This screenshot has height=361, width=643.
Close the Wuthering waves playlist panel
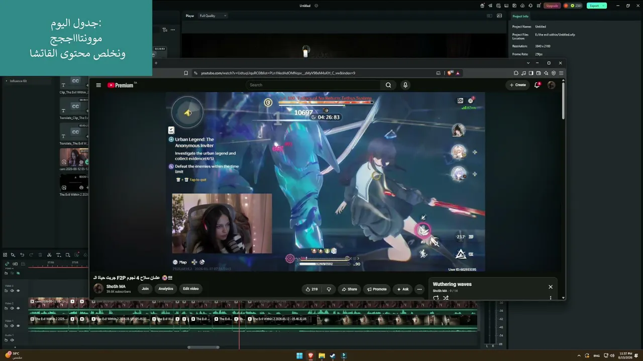(x=551, y=287)
